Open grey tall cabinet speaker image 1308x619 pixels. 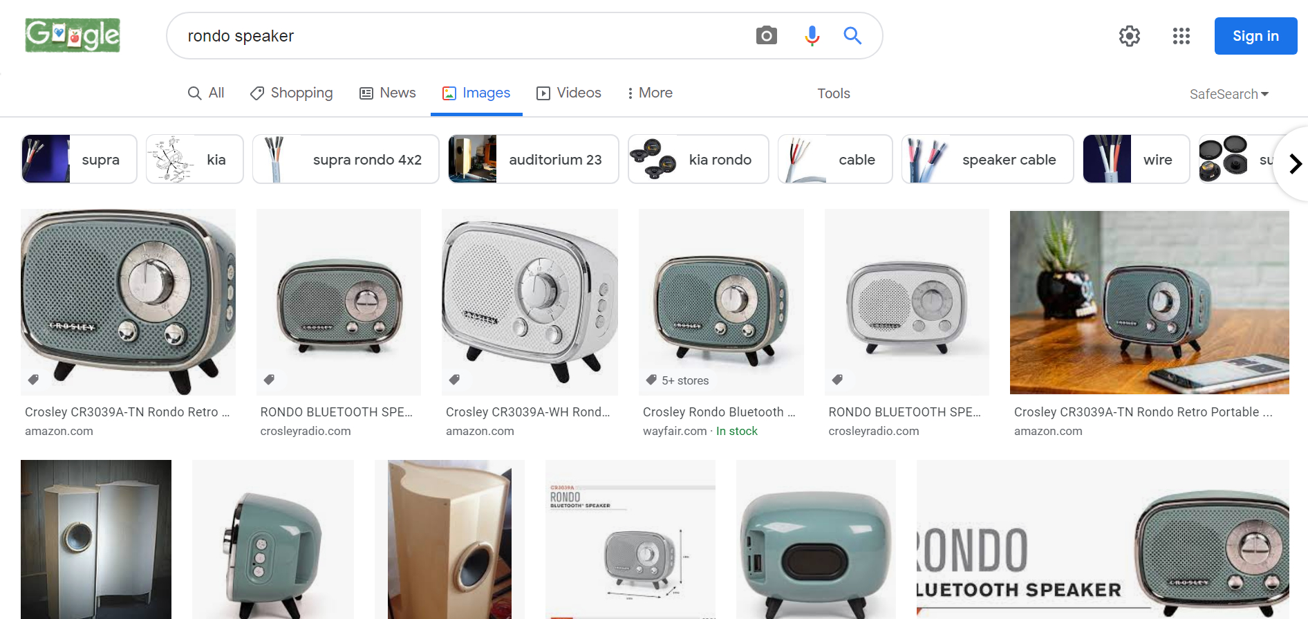pos(96,539)
